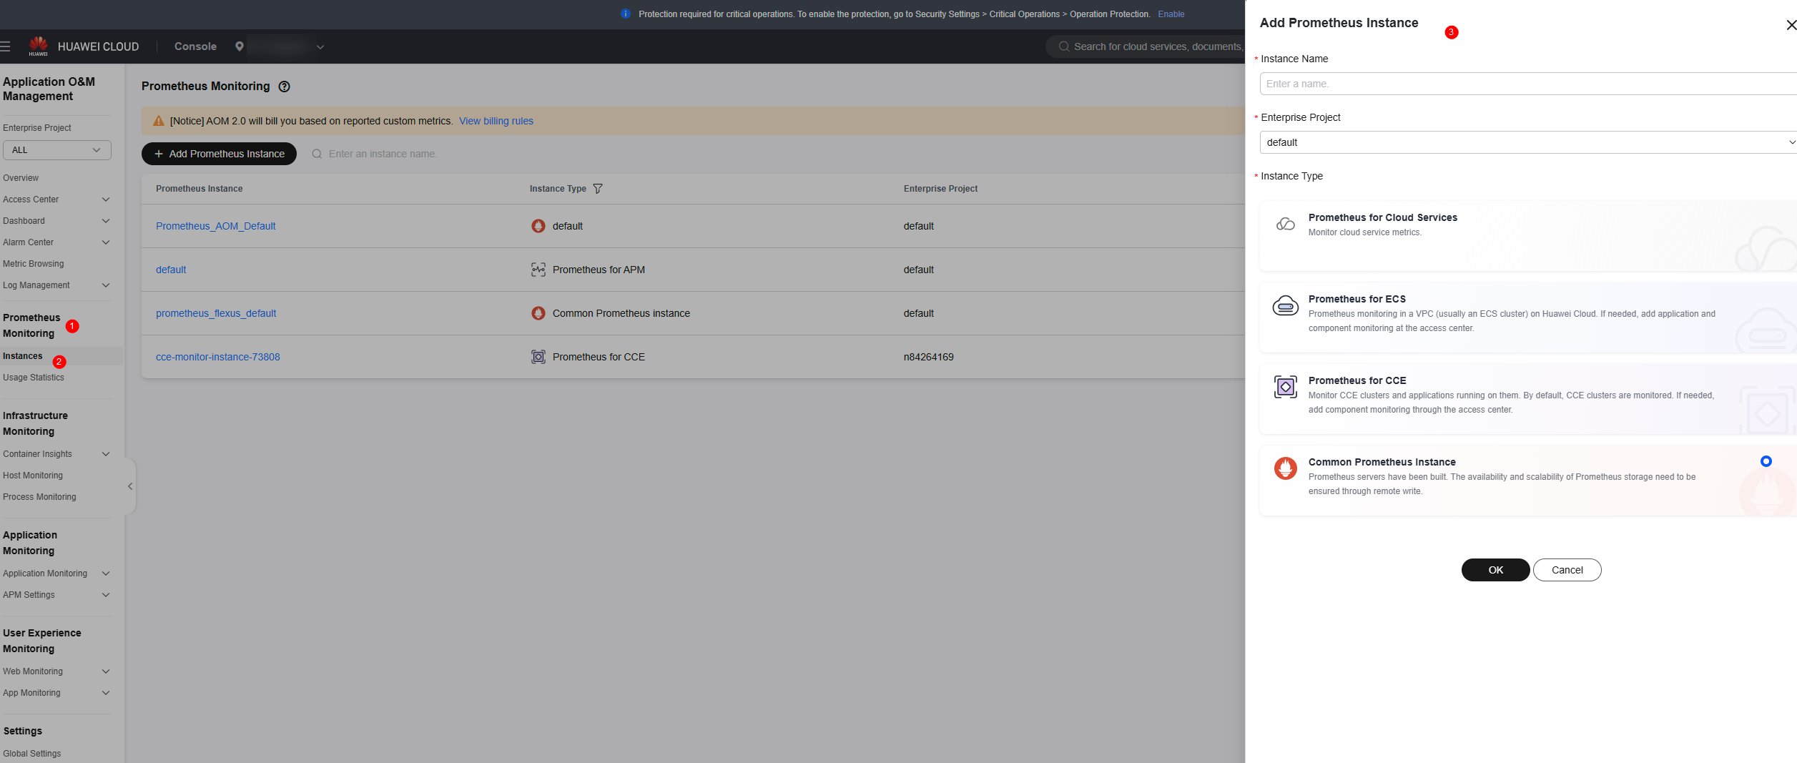Screen dimensions: 1797x763
Task: Open the instance named default
Action: 171,270
